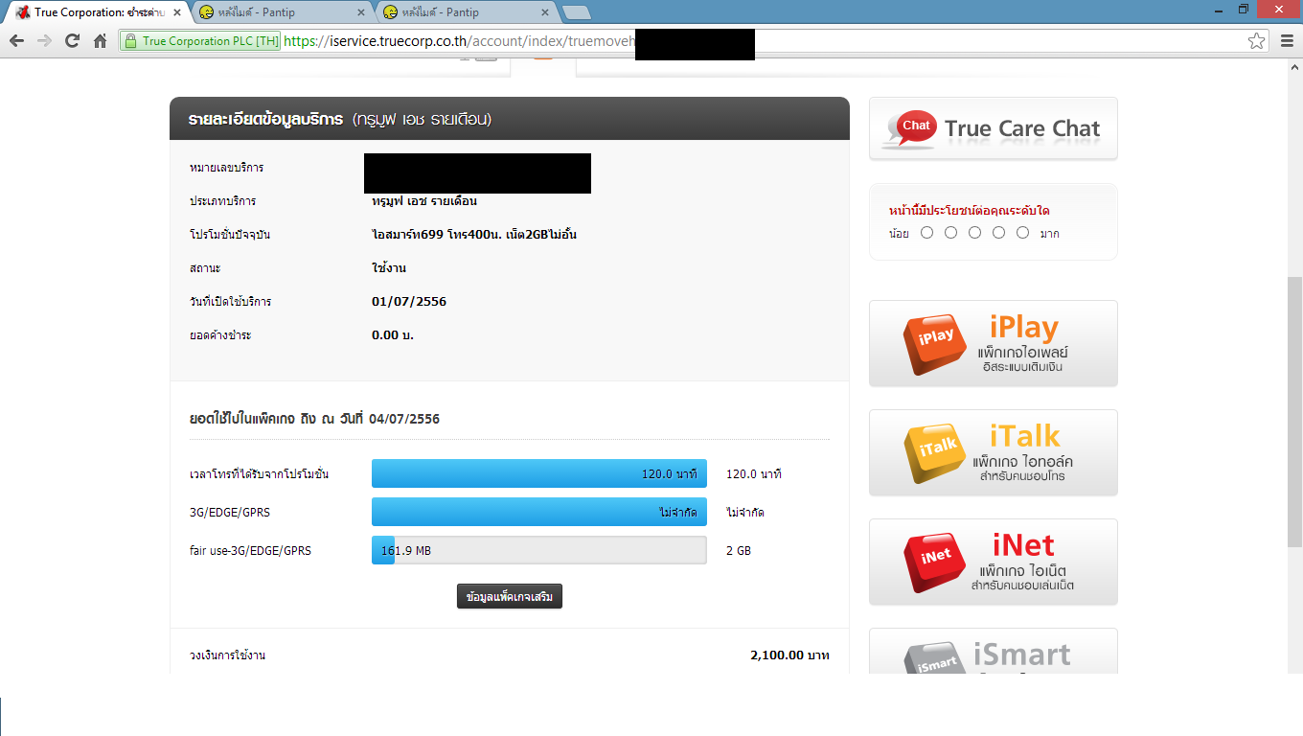The image size is (1303, 736).
Task: Click the หน้านี้มีประโยชน์ต่อคุณระดับใด survey question
Action: click(970, 211)
